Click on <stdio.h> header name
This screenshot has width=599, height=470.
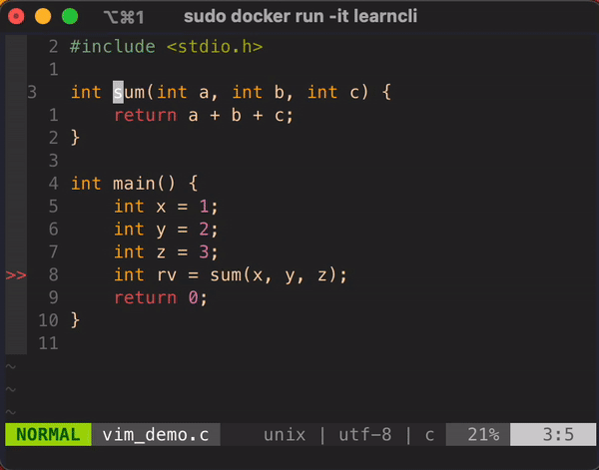pos(215,47)
